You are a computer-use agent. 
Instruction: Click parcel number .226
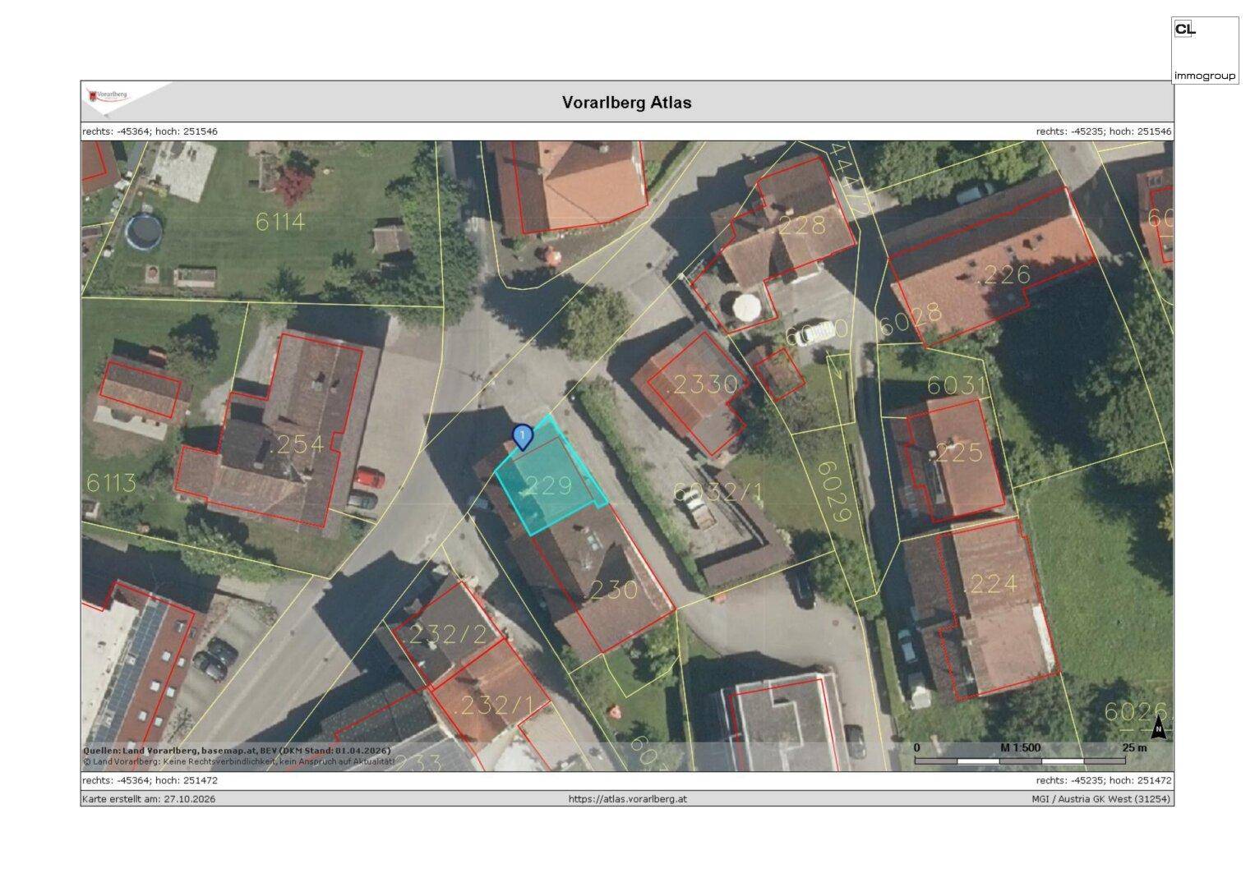coord(1004,275)
